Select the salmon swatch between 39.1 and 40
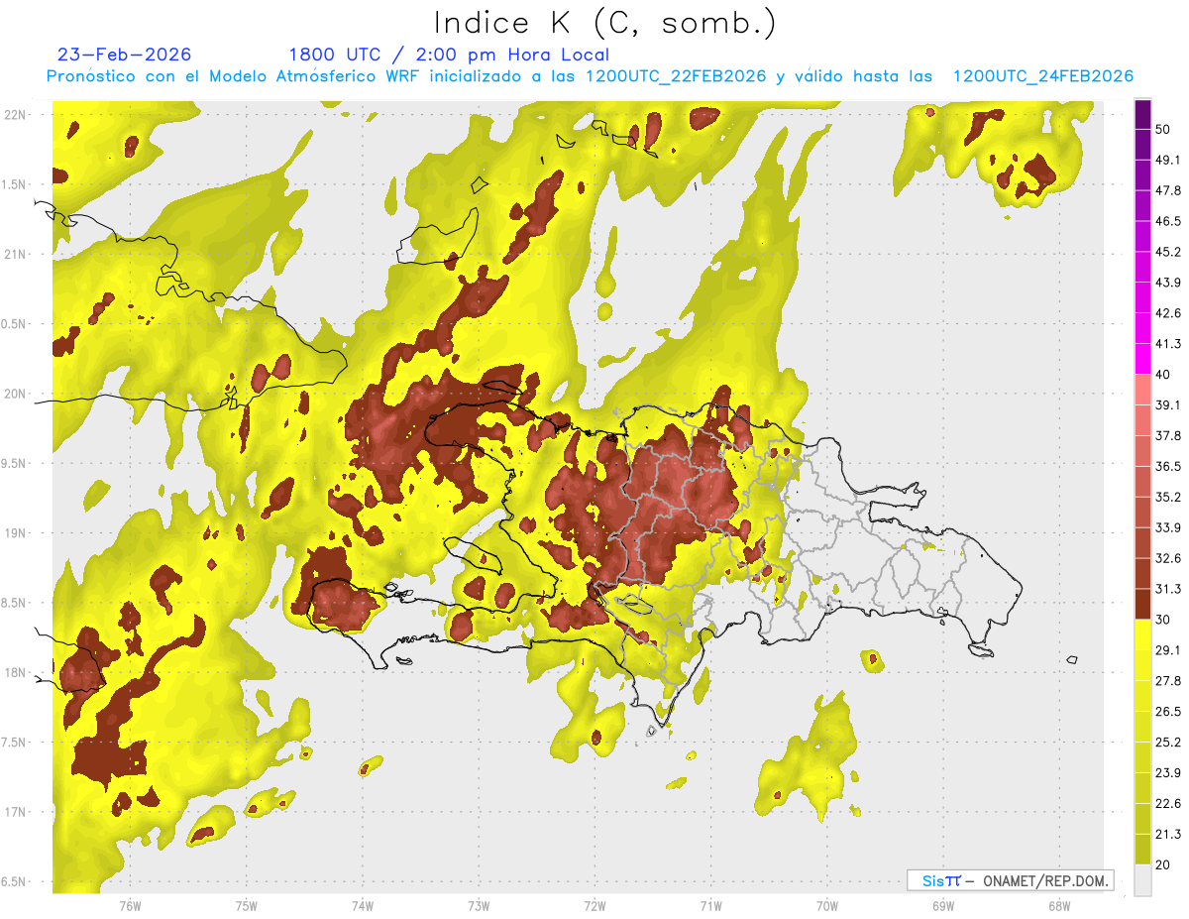This screenshot has width=1189, height=919. [x=1142, y=390]
